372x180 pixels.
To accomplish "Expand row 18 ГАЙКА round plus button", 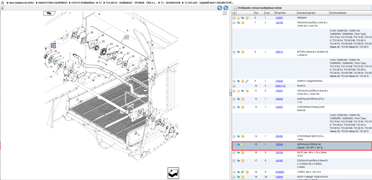I will click(234, 172).
